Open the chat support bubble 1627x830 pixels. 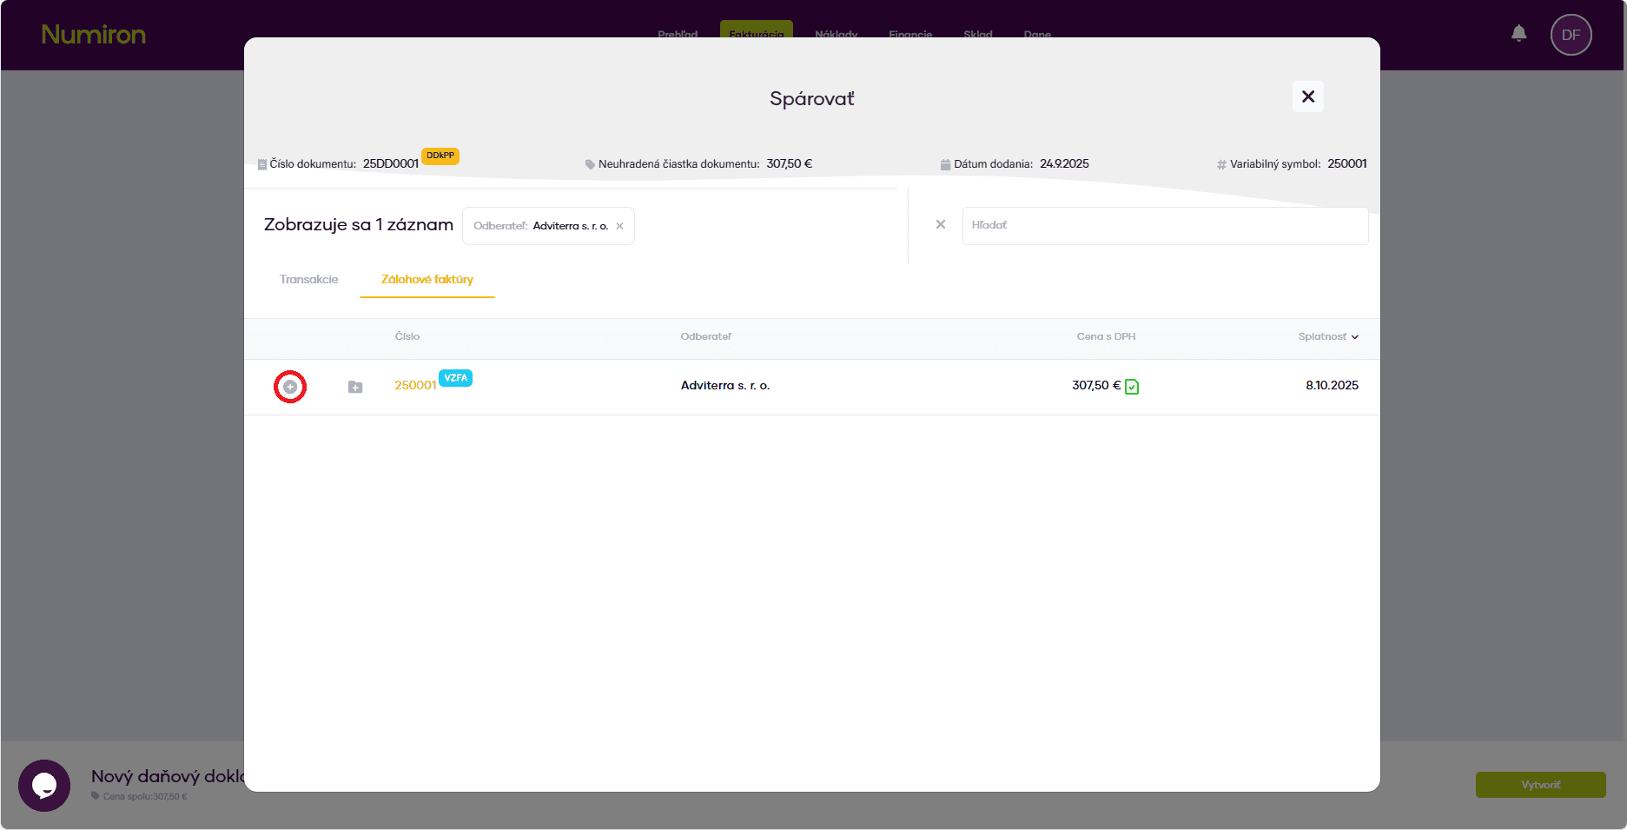tap(44, 785)
